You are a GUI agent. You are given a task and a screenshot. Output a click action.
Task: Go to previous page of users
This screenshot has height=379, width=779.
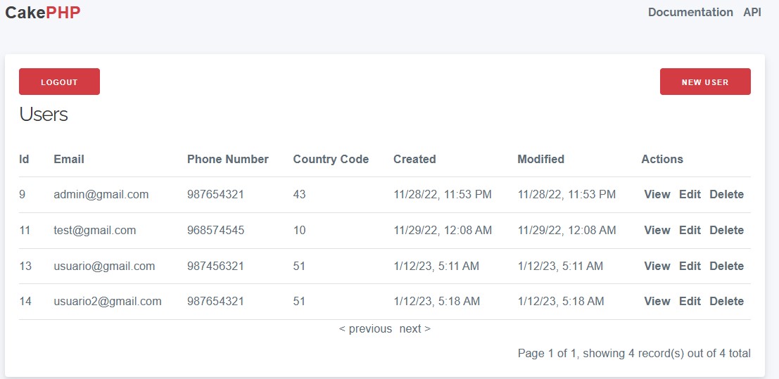[x=365, y=329]
